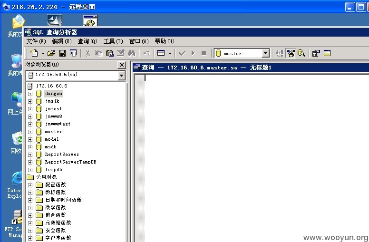
Task: Close the 对象浏览器 panel
Action: [122, 65]
